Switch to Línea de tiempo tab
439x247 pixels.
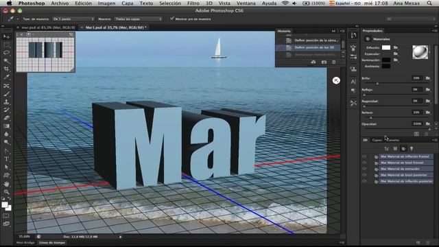52,242
